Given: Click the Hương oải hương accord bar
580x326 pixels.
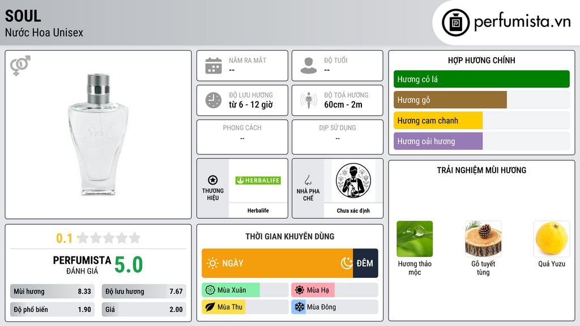Looking at the screenshot, I should coord(481,141).
